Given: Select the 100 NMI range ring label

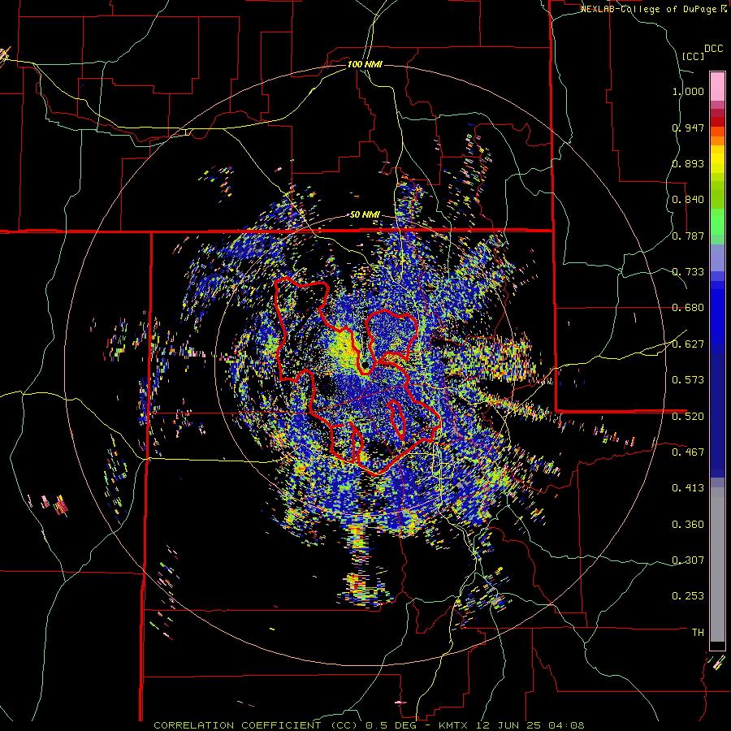Looking at the screenshot, I should coord(365,64).
